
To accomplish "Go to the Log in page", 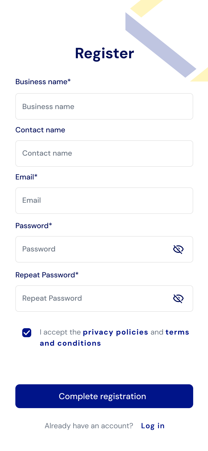I will [153, 426].
